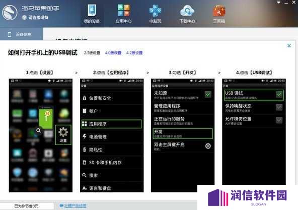Select the 设备信息 sidebar tab

[22, 34]
